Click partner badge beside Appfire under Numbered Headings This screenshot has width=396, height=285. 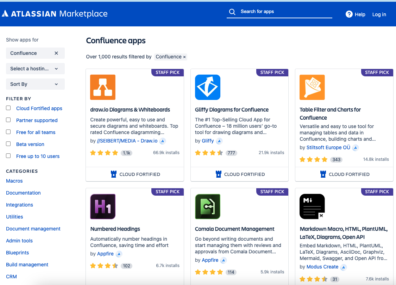pyautogui.click(x=119, y=254)
